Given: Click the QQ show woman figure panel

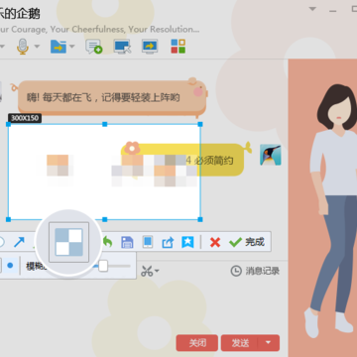Looking at the screenshot, I should pyautogui.click(x=322, y=208).
